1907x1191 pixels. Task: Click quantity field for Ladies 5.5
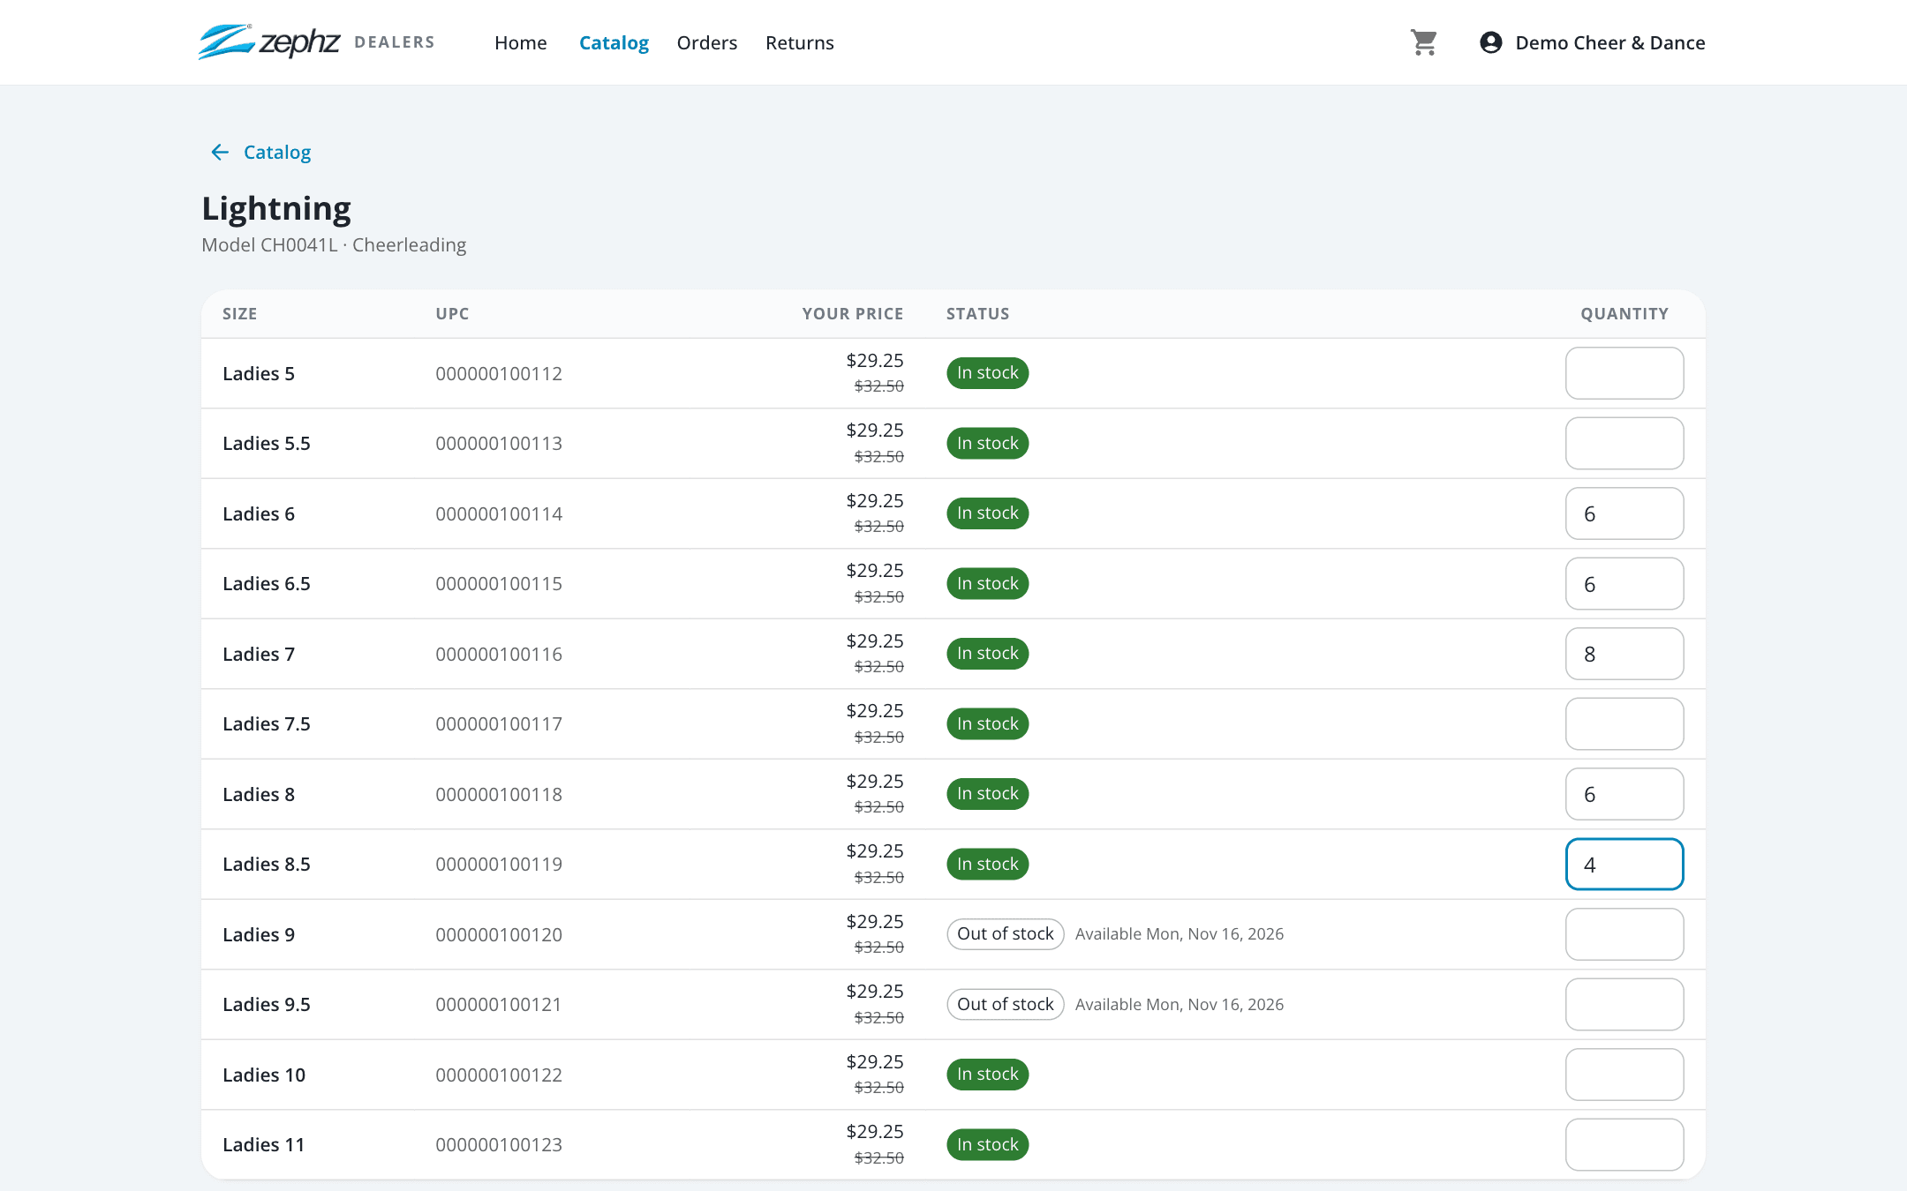(1624, 443)
